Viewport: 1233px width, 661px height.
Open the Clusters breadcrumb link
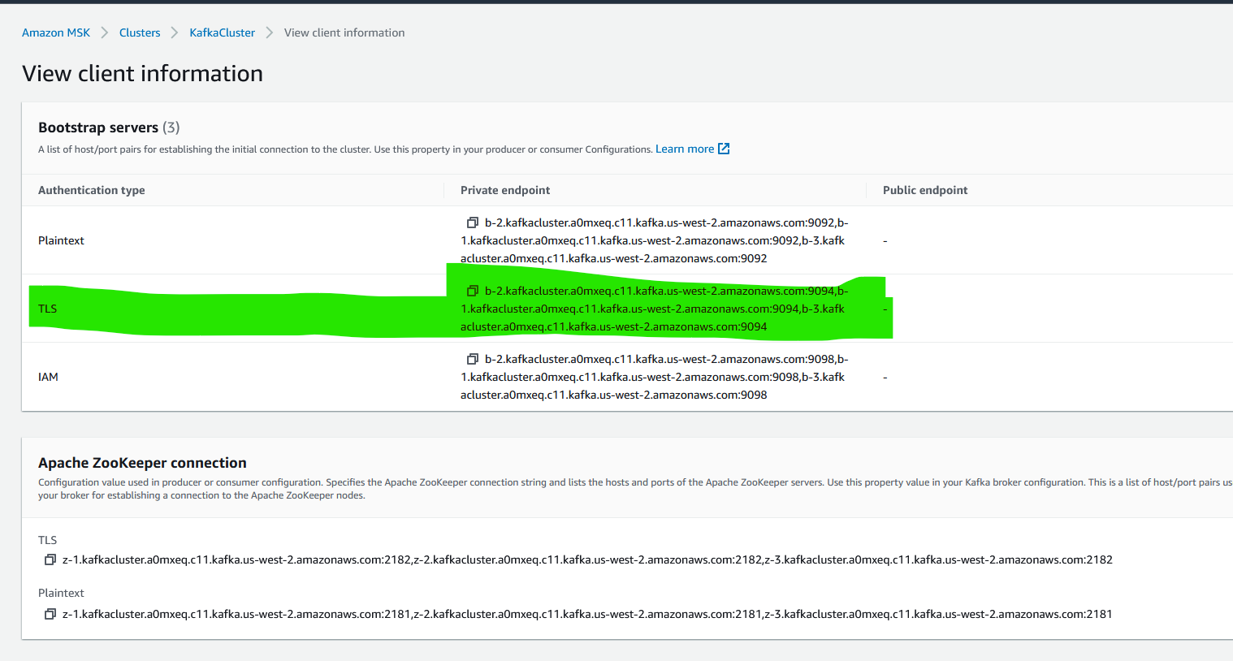(x=140, y=32)
